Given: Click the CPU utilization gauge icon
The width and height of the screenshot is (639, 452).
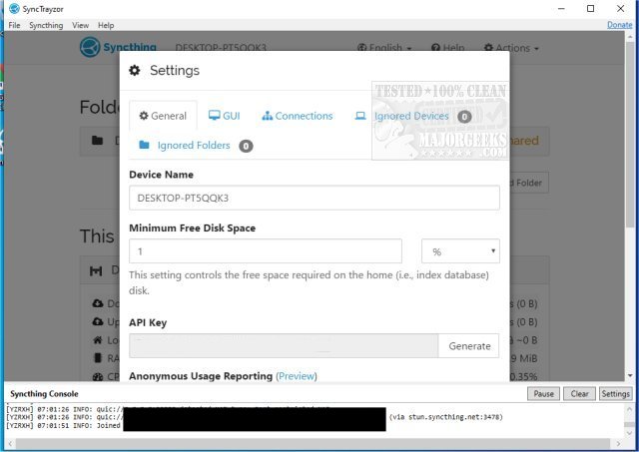Looking at the screenshot, I should 98,377.
